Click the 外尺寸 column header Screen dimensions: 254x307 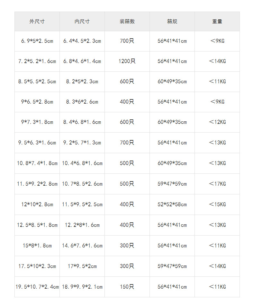click(37, 22)
